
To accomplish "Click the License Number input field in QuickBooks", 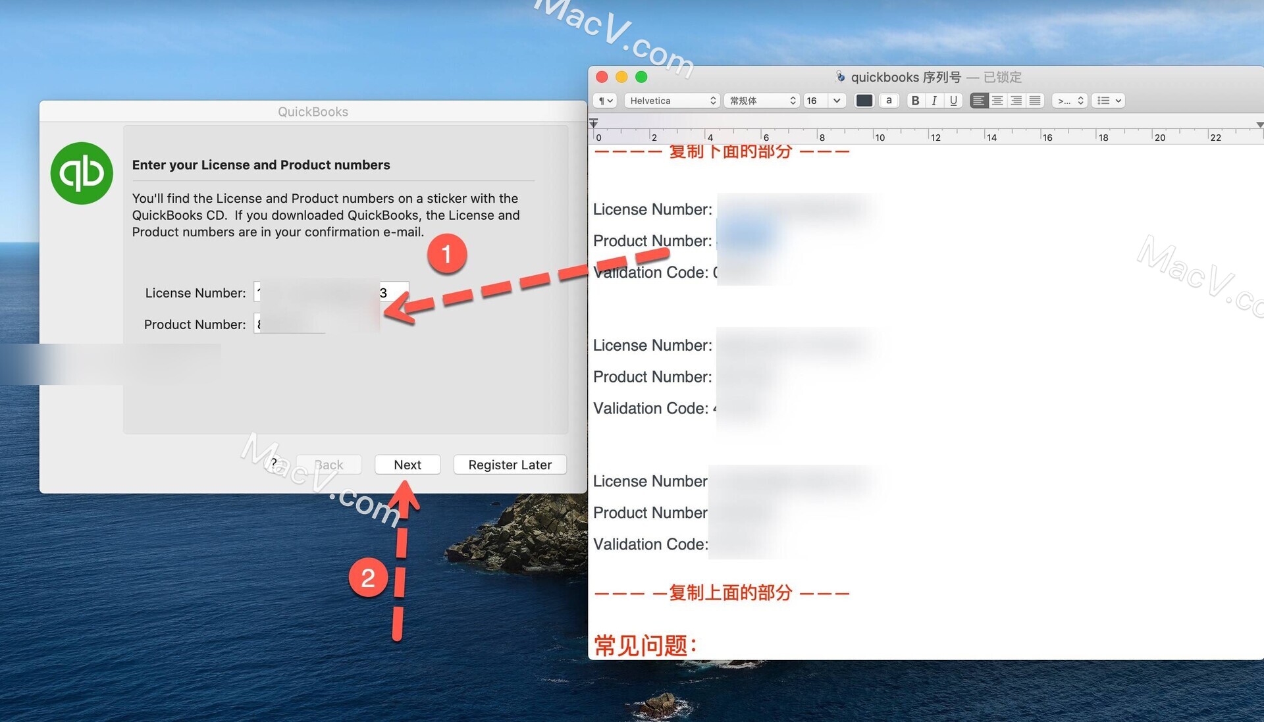I will [331, 292].
